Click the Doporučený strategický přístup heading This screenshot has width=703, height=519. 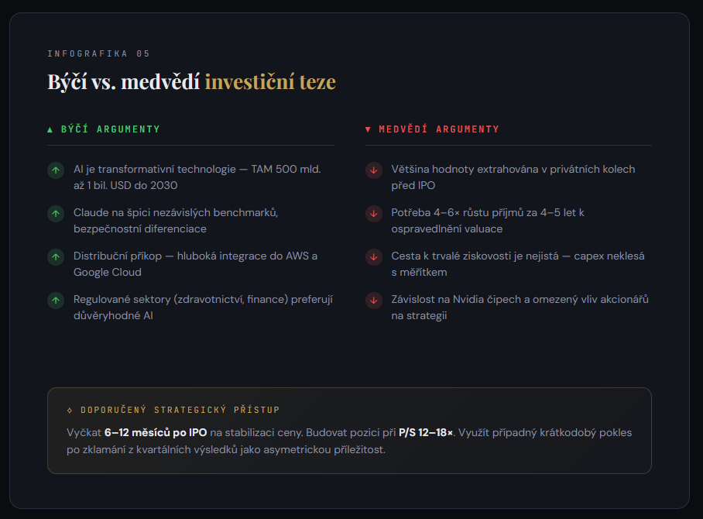point(180,410)
